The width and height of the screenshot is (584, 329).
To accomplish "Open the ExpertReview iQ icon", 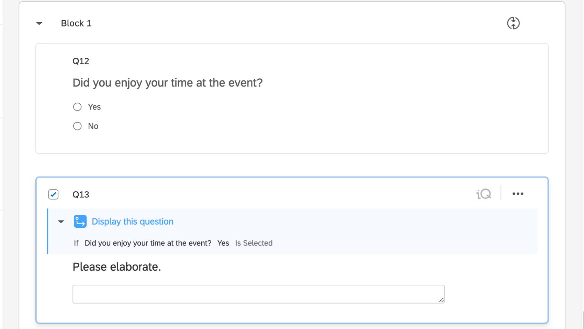I will (x=484, y=194).
